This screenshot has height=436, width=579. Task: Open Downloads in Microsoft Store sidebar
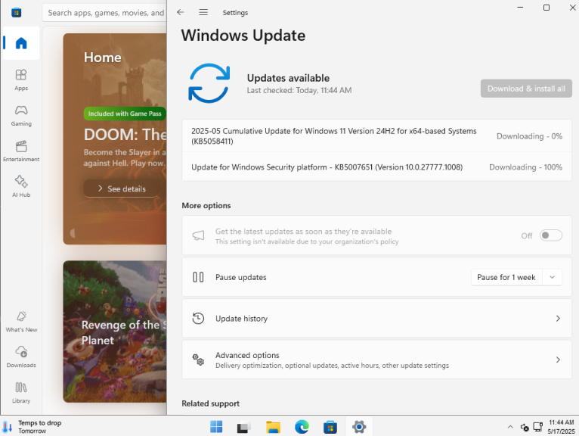tap(21, 357)
